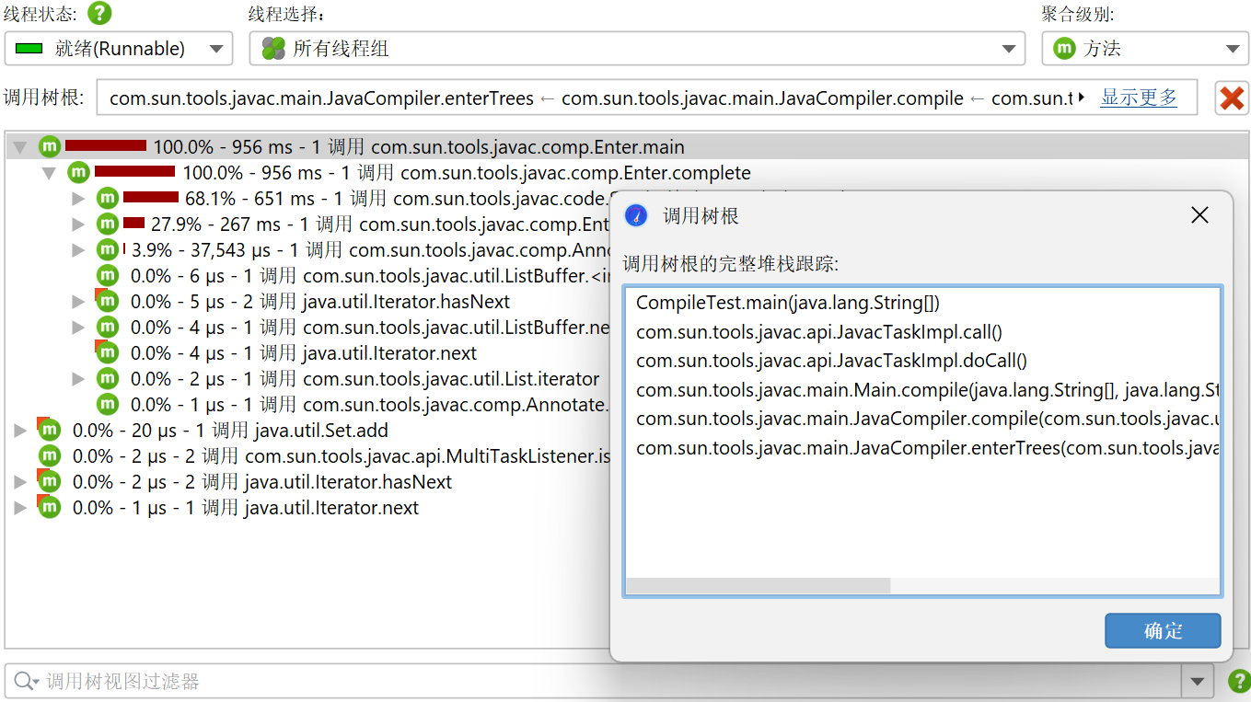This screenshot has height=702, width=1251.
Task: Open the 就绪(Runnable) thread status dropdown
Action: coord(119,49)
